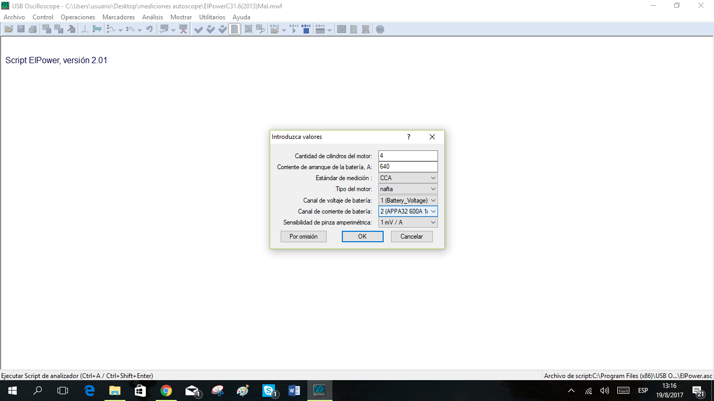
Task: Click the red X delete waveform icon
Action: tap(183, 29)
